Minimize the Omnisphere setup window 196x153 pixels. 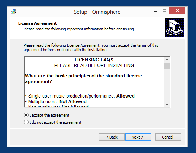(x=155, y=11)
